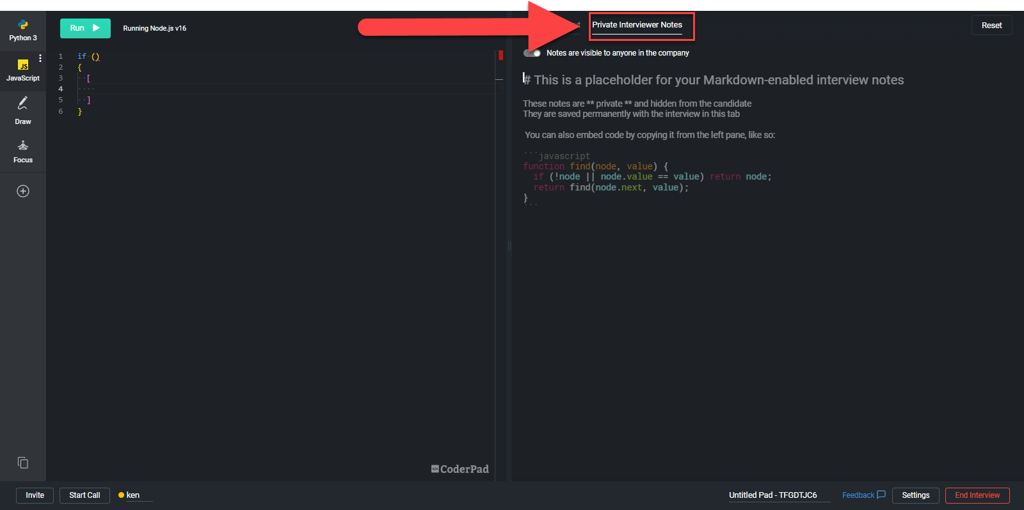Start a call
Viewport: 1024px width, 510px height.
tap(84, 495)
